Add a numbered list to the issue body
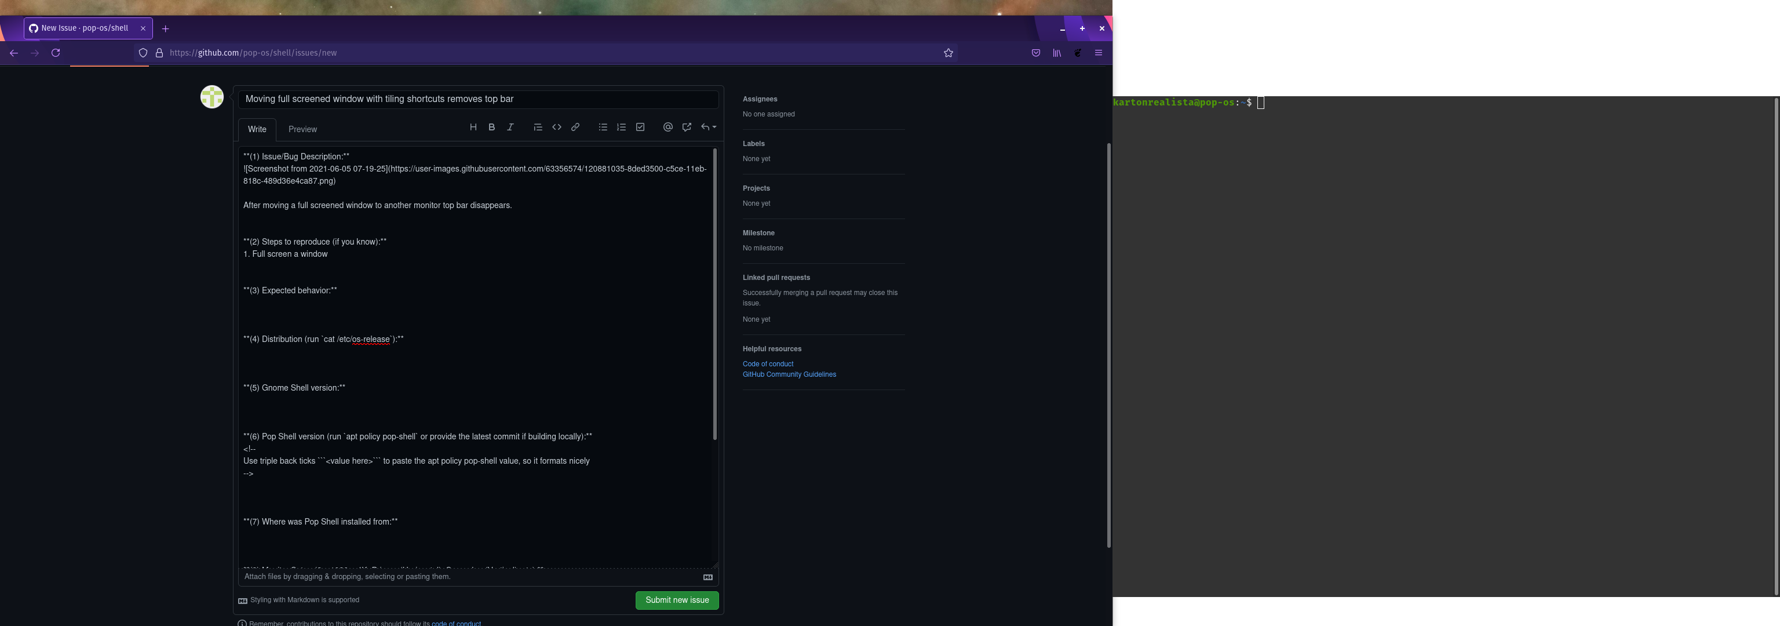Screen dimensions: 1780x626 [x=621, y=126]
